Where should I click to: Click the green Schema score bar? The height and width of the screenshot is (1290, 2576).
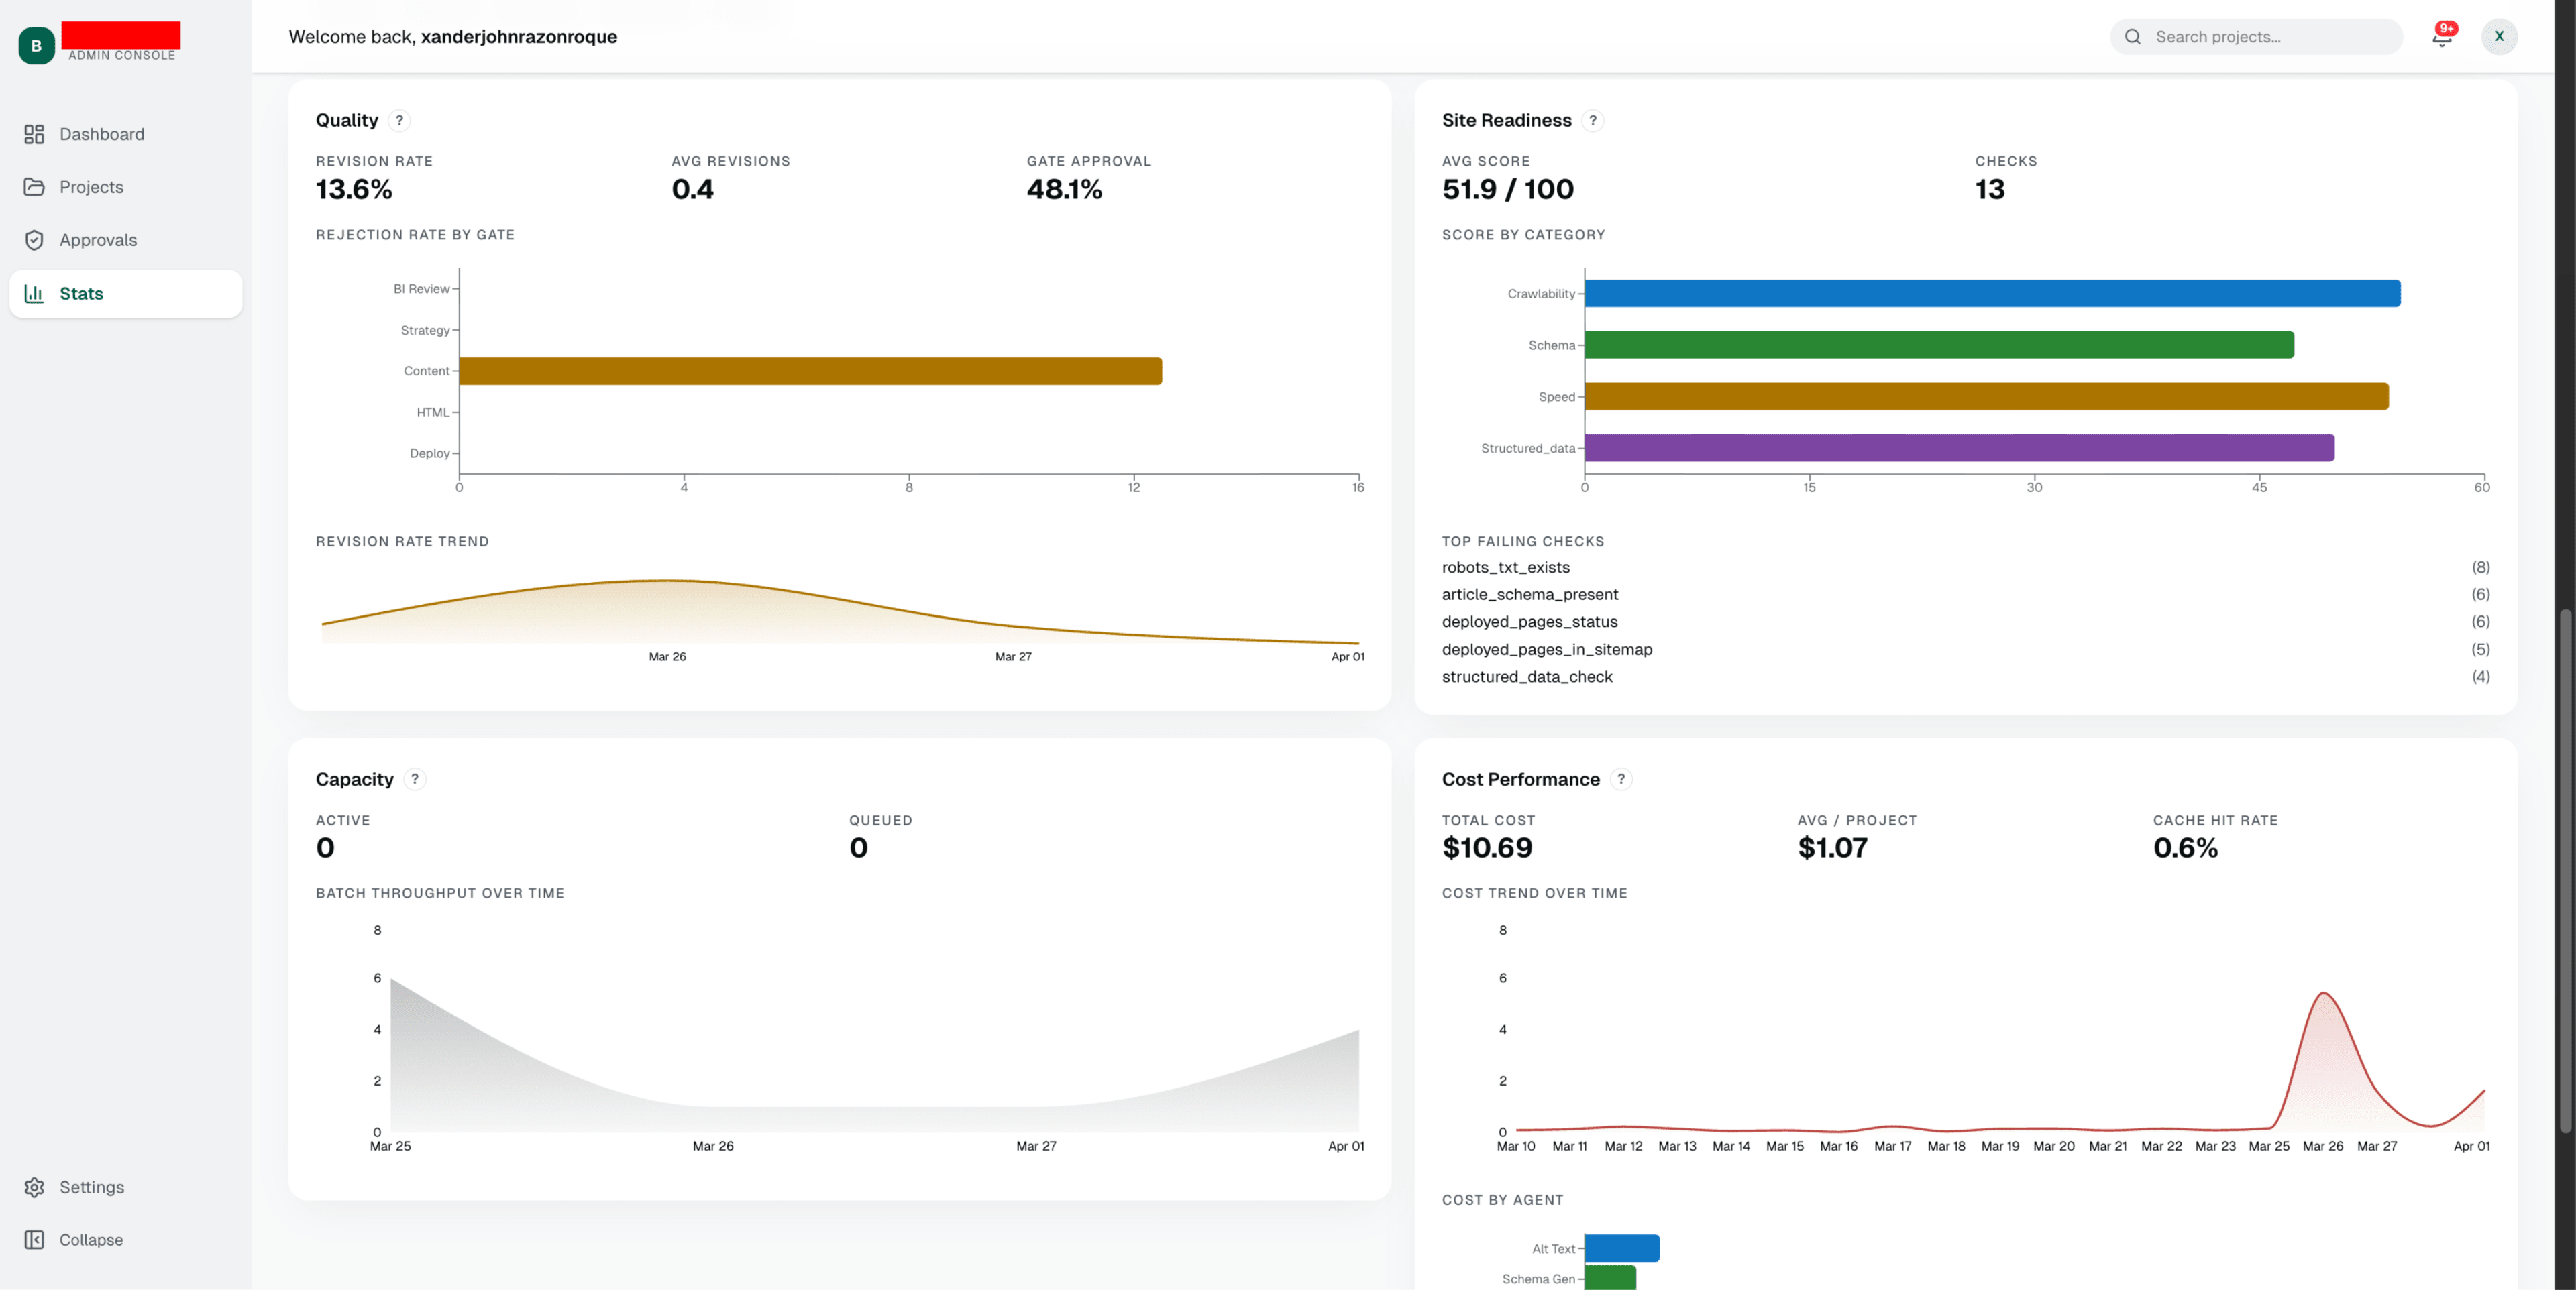click(x=1939, y=345)
